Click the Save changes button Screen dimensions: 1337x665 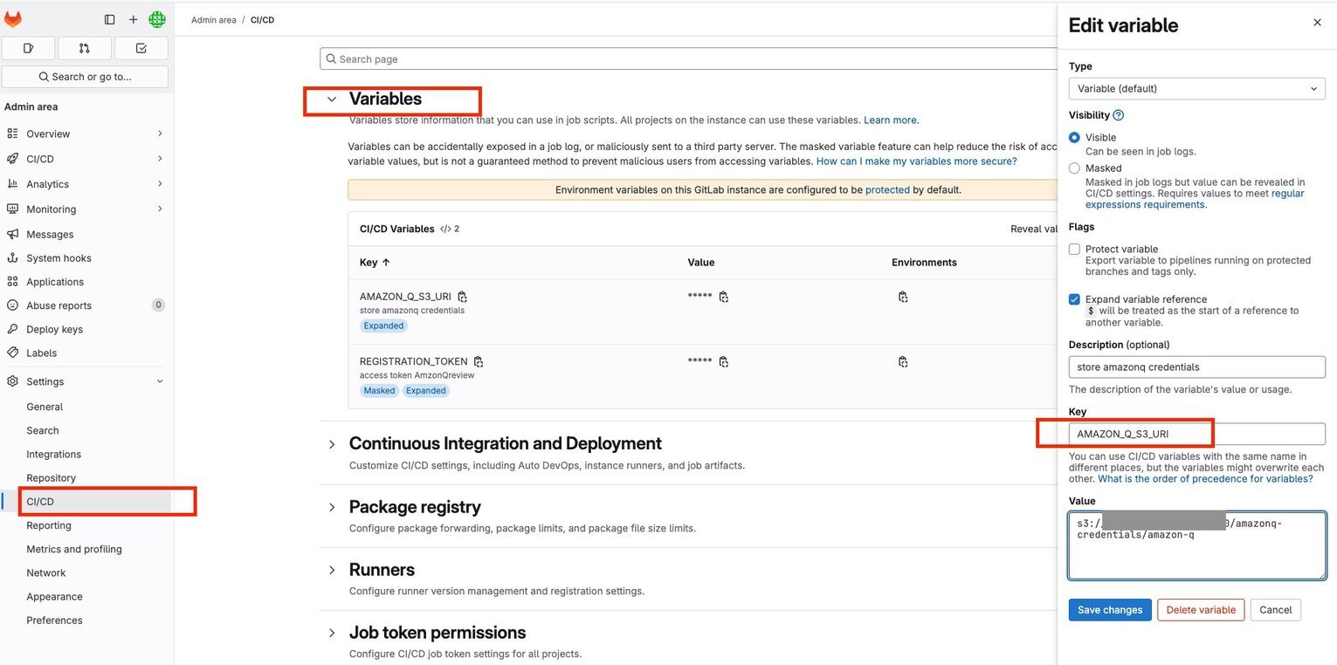click(1110, 610)
